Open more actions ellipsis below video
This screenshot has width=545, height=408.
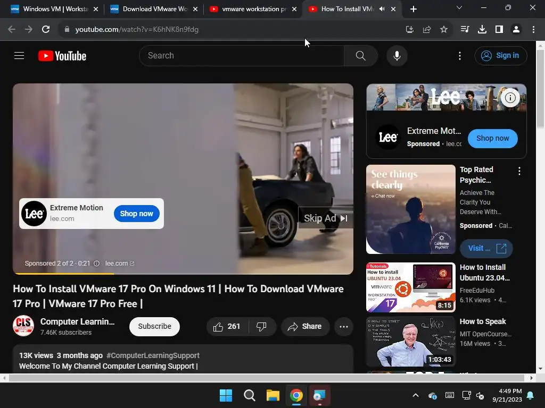click(344, 327)
